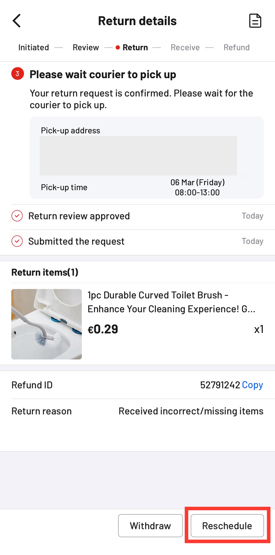Select the Initiated progress step

pyautogui.click(x=34, y=47)
